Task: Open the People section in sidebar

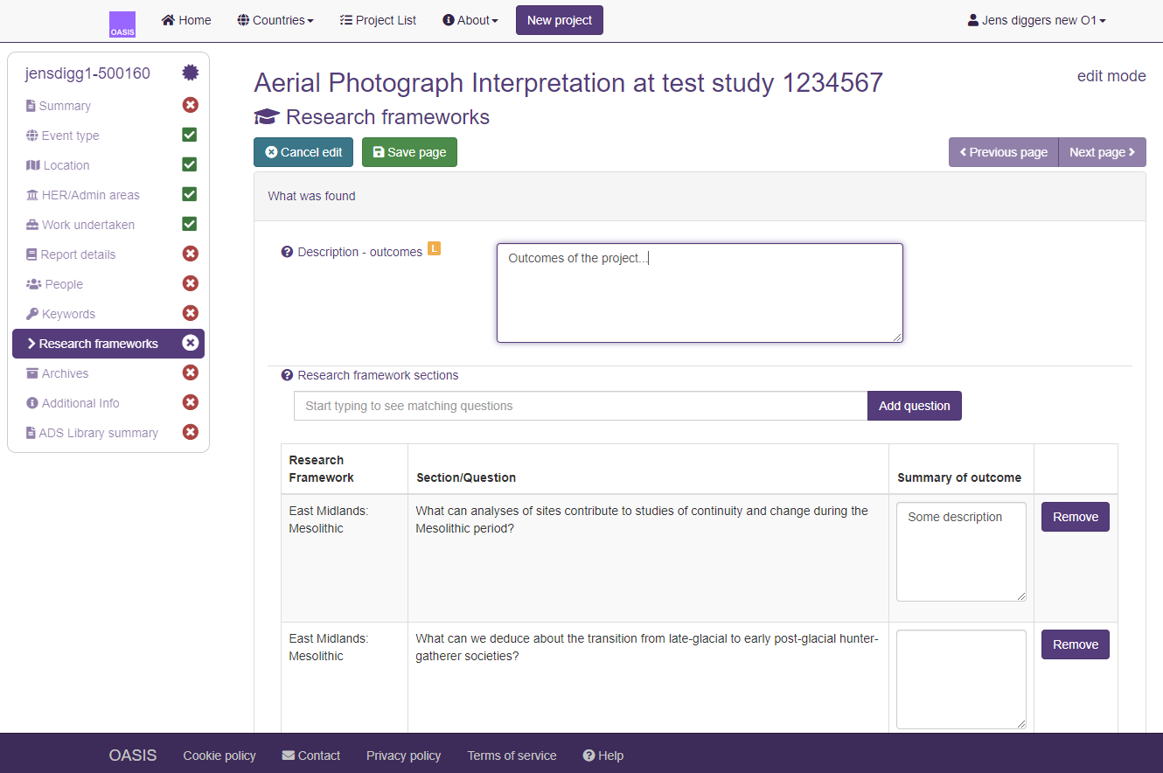Action: [54, 284]
